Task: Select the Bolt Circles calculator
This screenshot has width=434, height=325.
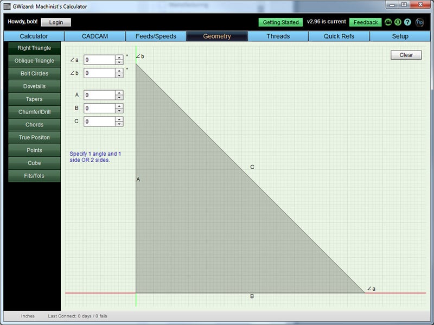Action: tap(34, 73)
